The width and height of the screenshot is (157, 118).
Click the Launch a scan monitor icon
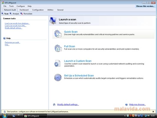pyautogui.click(x=53, y=20)
